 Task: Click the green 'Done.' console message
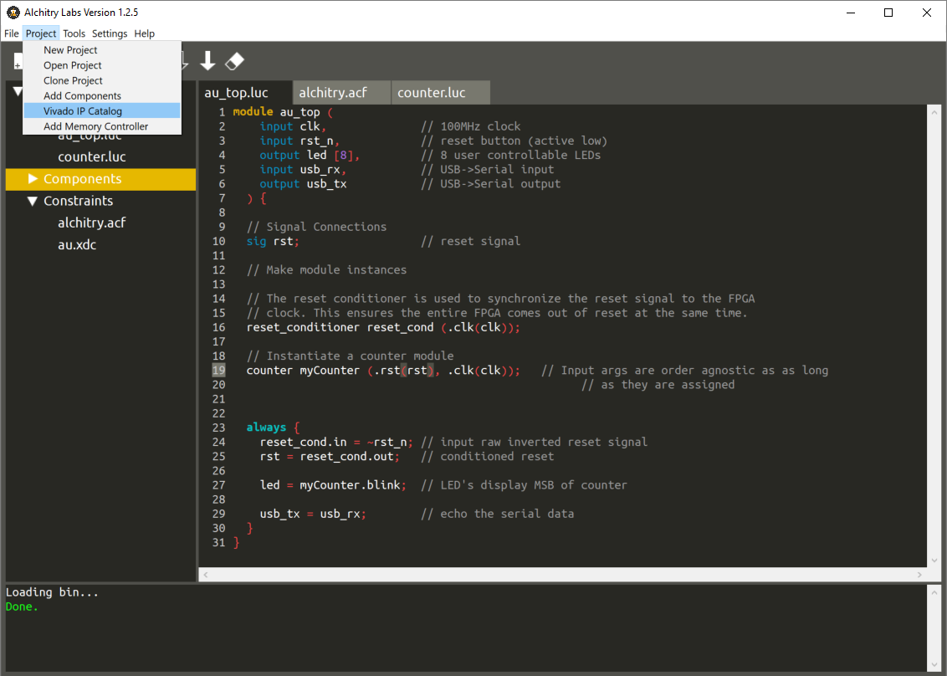coord(22,607)
